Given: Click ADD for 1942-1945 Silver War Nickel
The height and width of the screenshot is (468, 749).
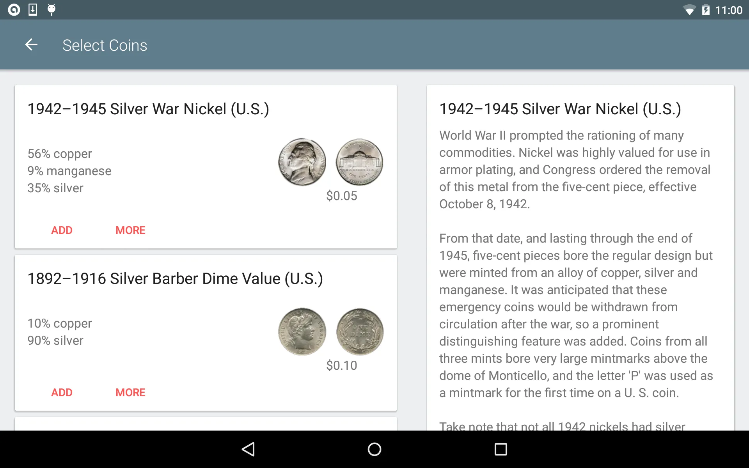Looking at the screenshot, I should pyautogui.click(x=62, y=230).
